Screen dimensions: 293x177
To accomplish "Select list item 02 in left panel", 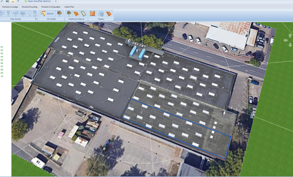I will 2,50.
